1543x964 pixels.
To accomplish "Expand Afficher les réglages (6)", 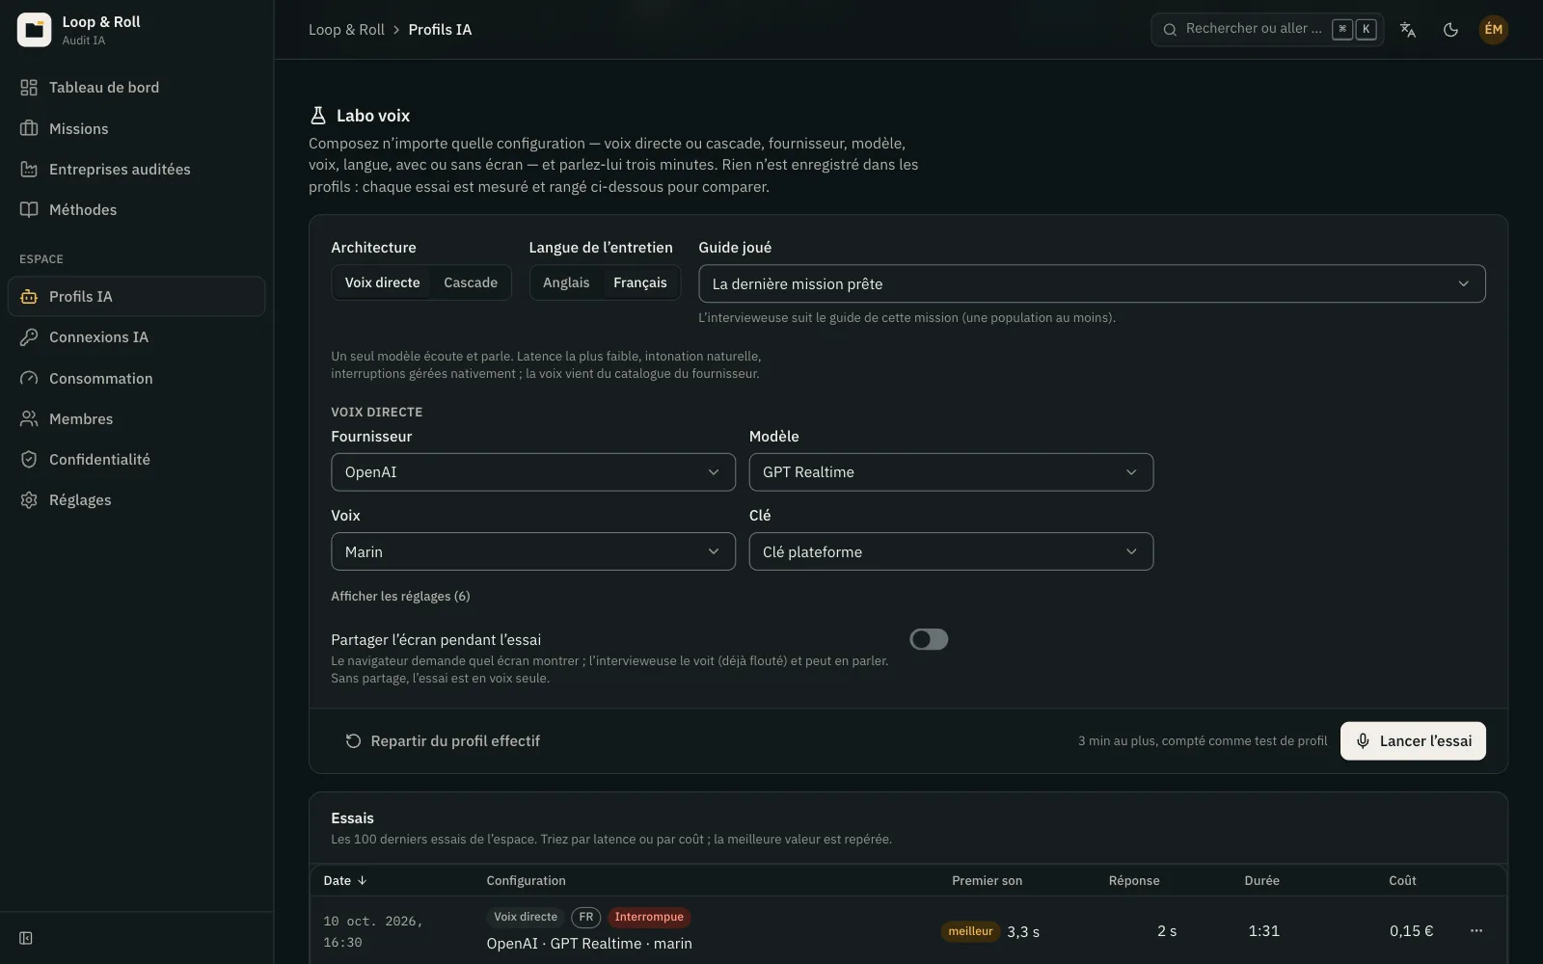I will (400, 597).
